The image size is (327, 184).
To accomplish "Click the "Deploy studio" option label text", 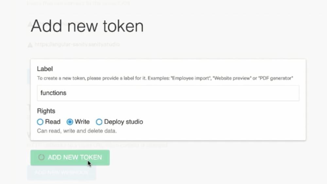I will pyautogui.click(x=123, y=122).
